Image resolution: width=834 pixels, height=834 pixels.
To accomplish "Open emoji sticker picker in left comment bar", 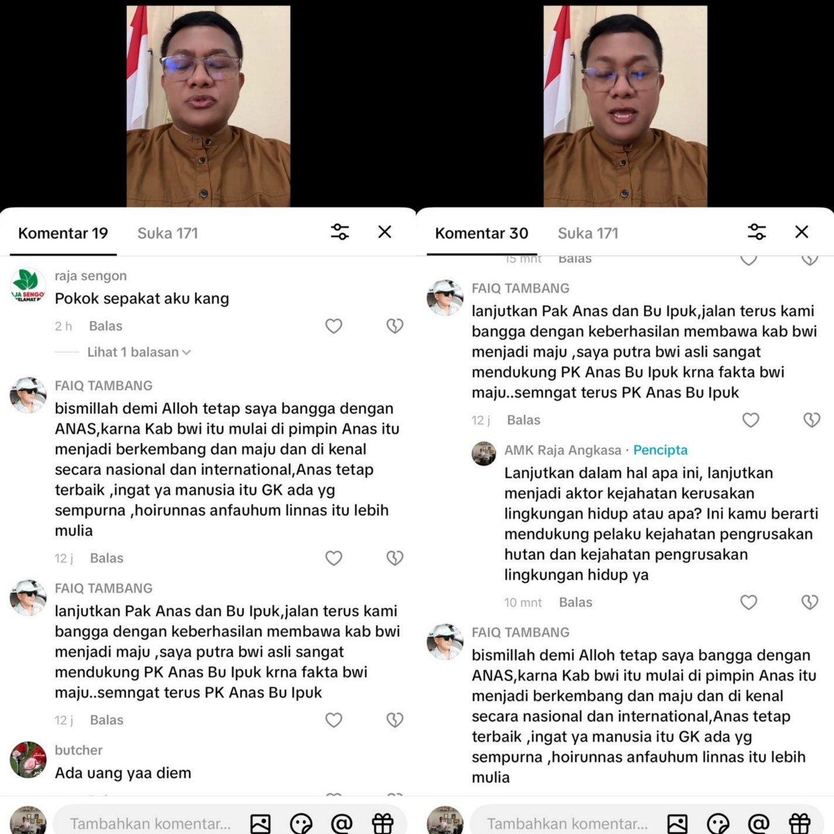I will tap(301, 823).
